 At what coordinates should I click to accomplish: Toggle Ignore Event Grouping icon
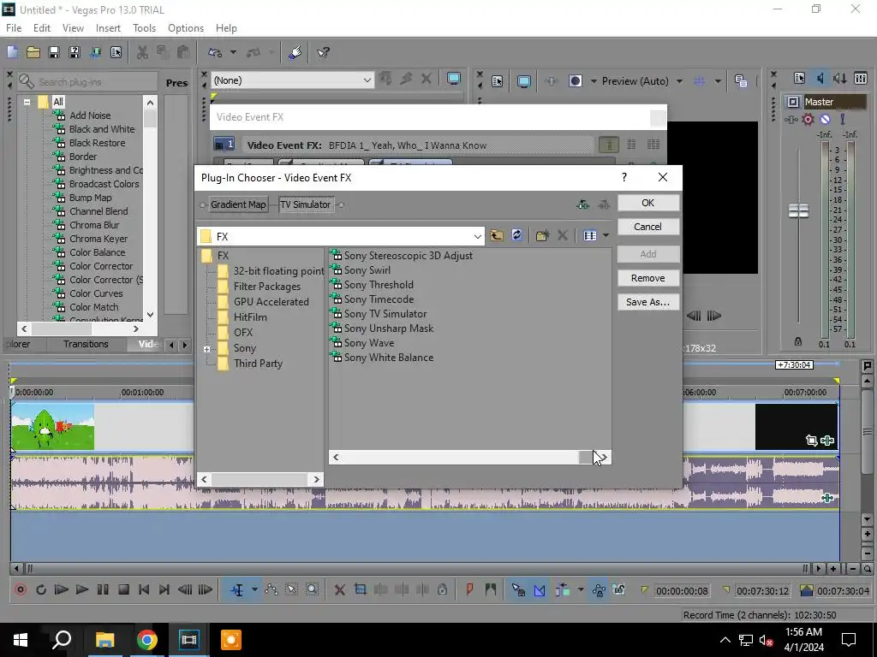pos(618,589)
